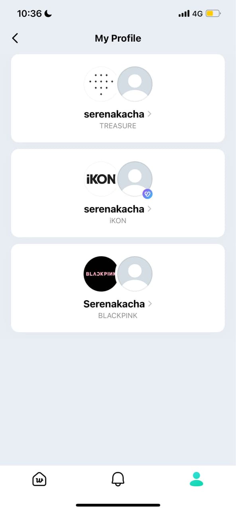Tap the 4G network indicator

(x=197, y=13)
